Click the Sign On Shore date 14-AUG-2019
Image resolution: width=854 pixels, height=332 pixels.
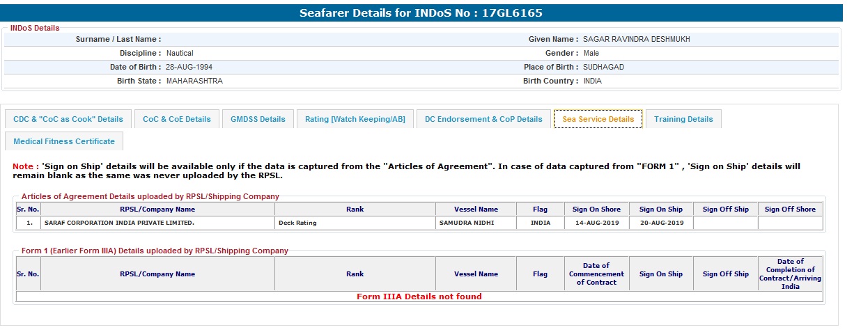pos(596,223)
